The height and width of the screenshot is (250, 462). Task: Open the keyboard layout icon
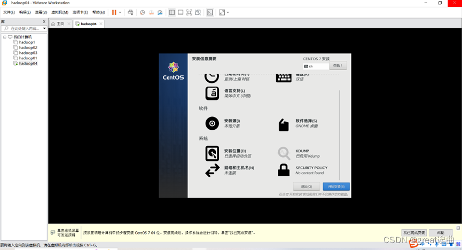[x=284, y=78]
